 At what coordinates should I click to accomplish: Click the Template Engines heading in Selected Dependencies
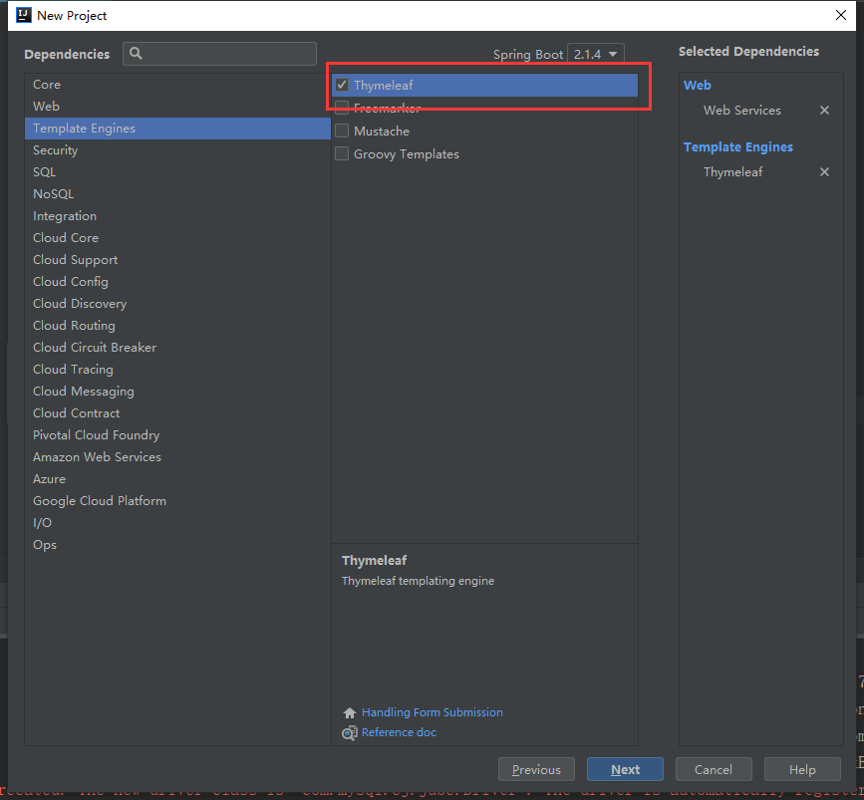pos(737,147)
